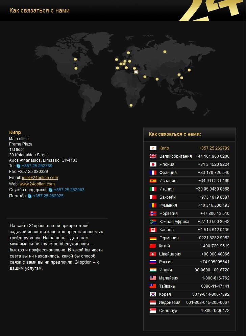Image resolution: width=246 pixels, height=336 pixels.
Task: Click phone number +39 06 9480 0588
Action: (x=213, y=189)
